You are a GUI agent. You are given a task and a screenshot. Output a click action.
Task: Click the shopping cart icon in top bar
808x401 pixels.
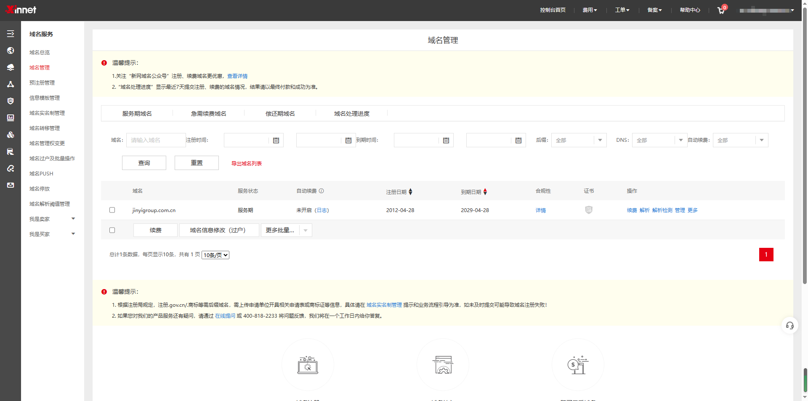[720, 10]
